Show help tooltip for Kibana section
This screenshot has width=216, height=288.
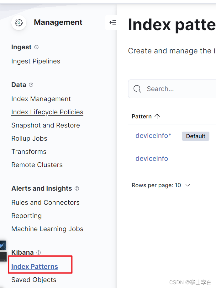click(39, 253)
